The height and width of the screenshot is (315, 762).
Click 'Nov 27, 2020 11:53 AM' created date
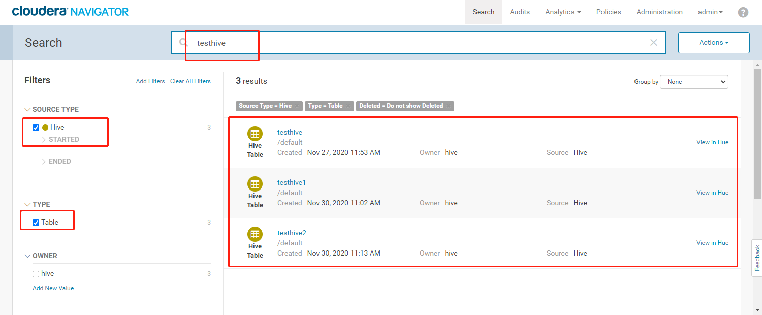pos(344,153)
